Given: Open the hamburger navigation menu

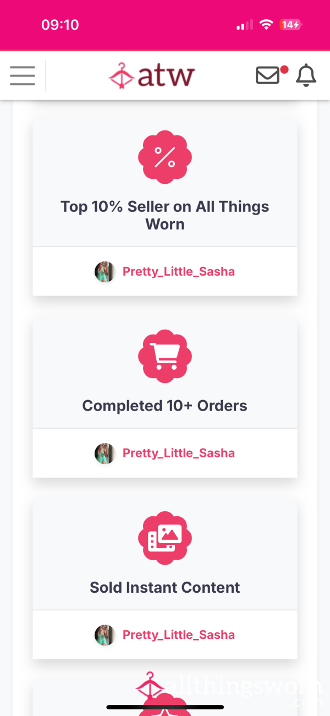Looking at the screenshot, I should pos(23,75).
